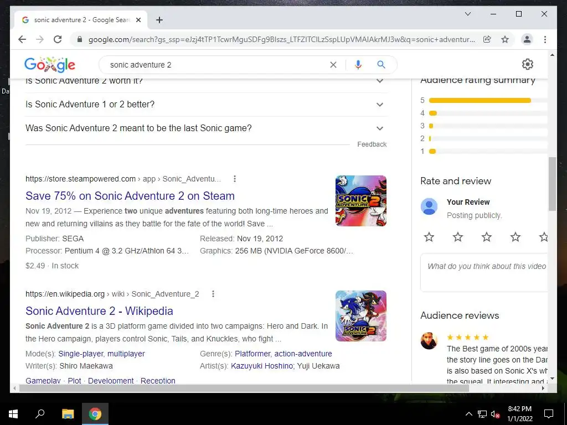Share this page from the address bar
This screenshot has height=425, width=567.
coord(487,39)
